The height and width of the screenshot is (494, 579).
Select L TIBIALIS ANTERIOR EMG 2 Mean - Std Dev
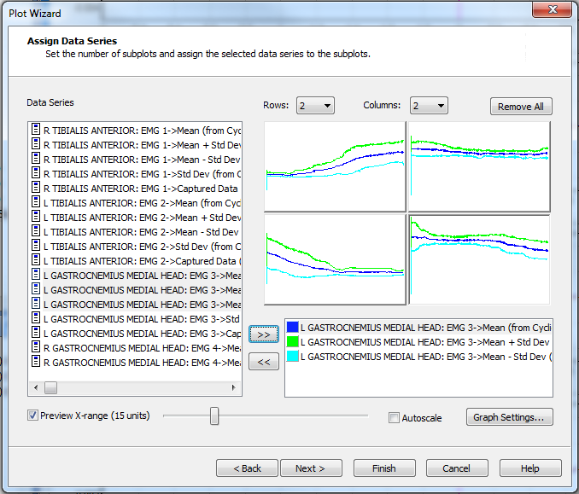[142, 232]
